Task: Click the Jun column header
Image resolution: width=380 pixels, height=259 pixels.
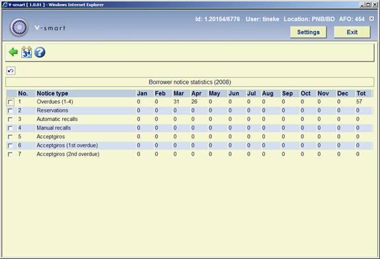Action: pos(234,94)
